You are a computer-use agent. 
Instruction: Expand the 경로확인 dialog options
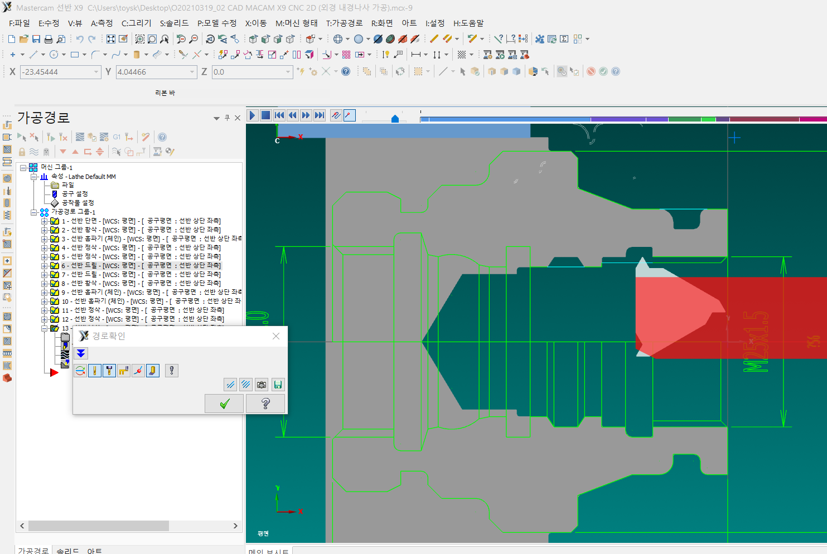pos(81,353)
